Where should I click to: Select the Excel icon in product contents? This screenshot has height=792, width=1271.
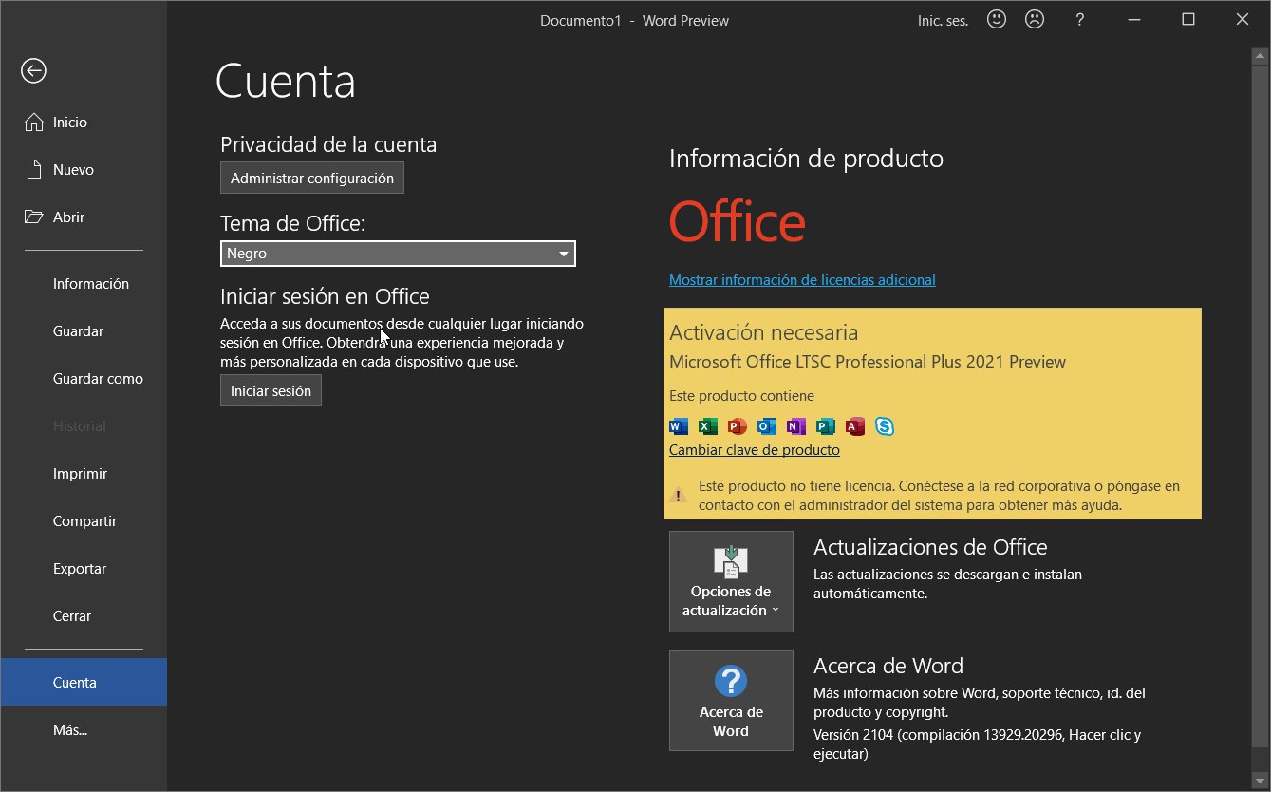[707, 426]
